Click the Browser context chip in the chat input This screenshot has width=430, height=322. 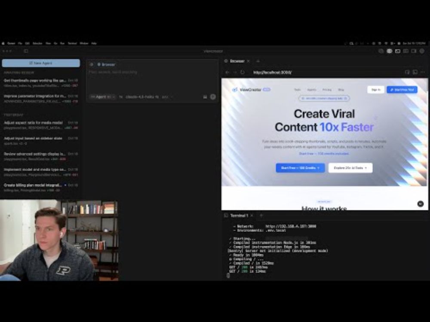click(x=106, y=65)
